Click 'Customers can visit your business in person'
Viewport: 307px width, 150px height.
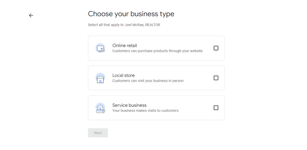coord(148,81)
